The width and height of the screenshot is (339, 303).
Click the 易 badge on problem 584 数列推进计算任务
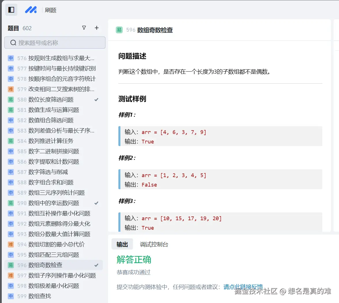click(x=11, y=141)
